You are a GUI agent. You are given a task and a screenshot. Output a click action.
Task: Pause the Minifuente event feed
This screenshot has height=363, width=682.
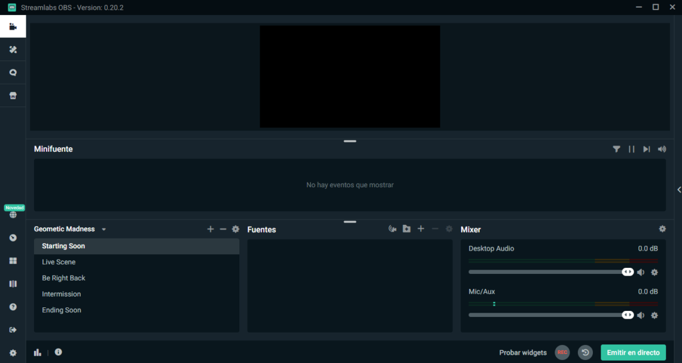(632, 149)
